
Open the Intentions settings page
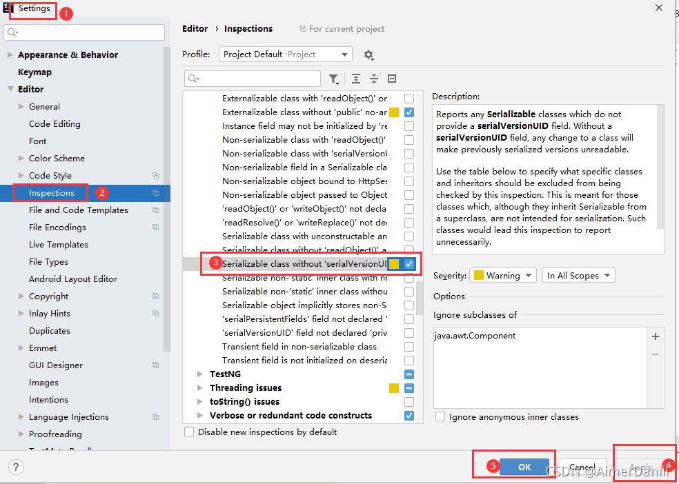pos(48,400)
